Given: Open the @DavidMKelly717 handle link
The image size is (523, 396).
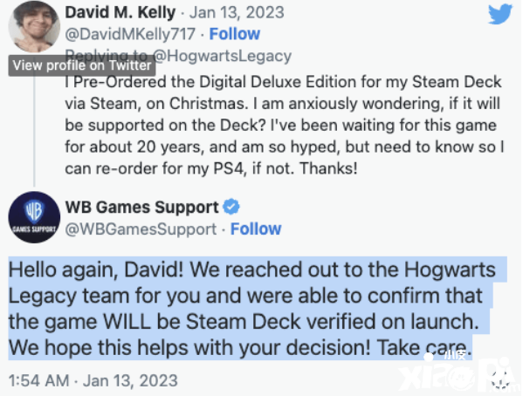Looking at the screenshot, I should (130, 34).
